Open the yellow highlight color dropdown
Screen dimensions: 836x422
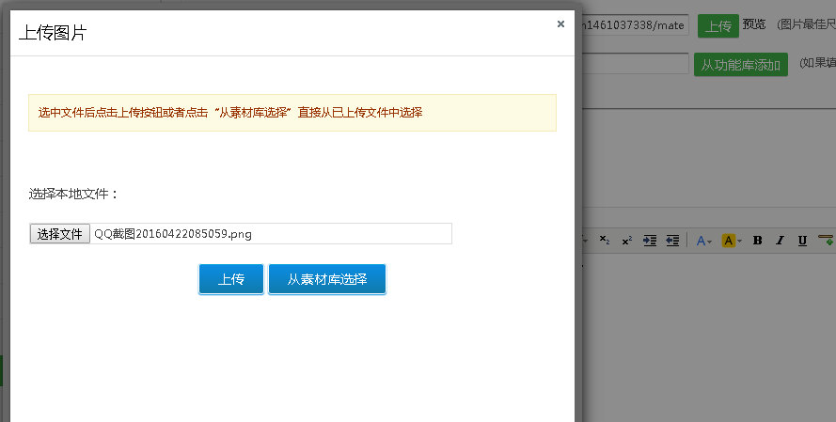pyautogui.click(x=732, y=241)
